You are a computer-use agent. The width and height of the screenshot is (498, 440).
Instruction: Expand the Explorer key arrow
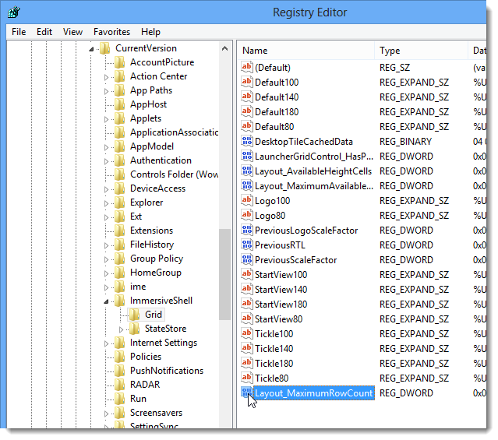click(107, 202)
